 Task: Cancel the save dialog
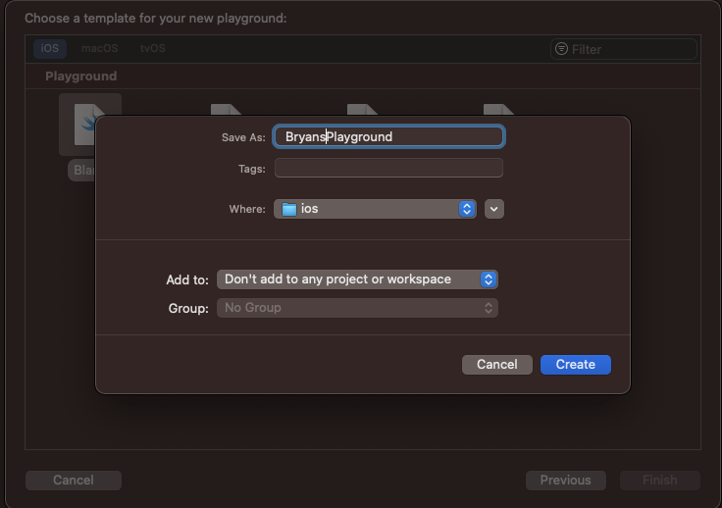coord(496,365)
